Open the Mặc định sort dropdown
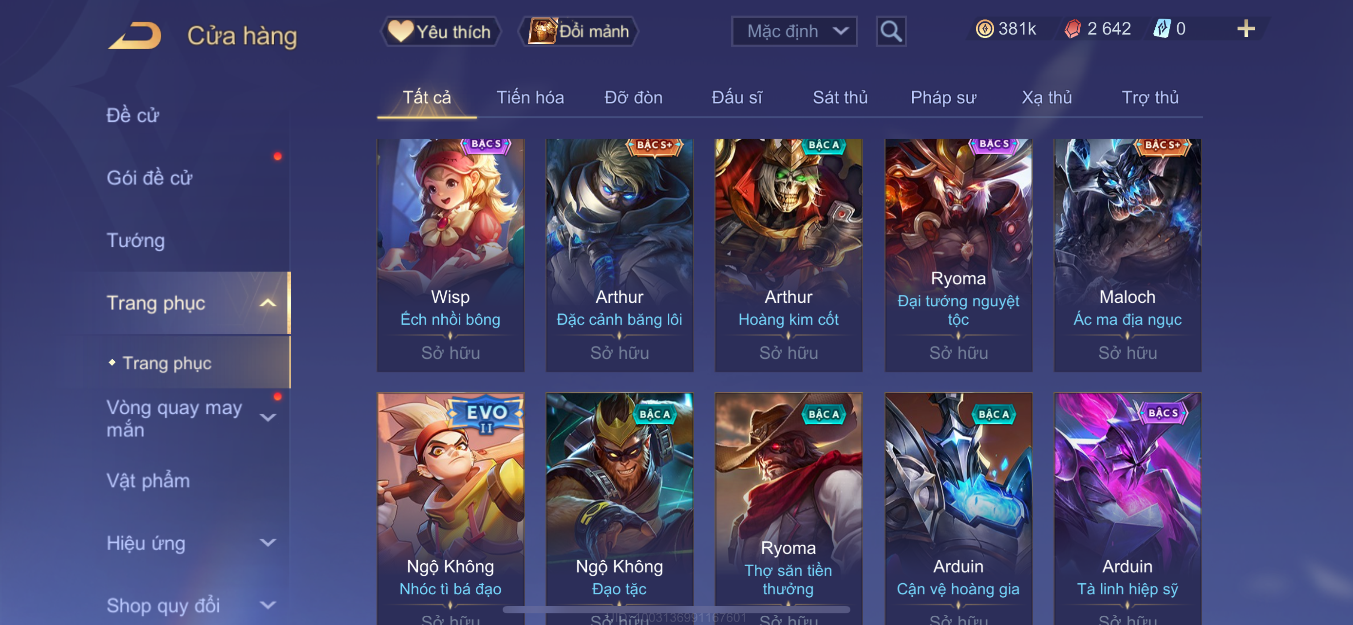 793,32
